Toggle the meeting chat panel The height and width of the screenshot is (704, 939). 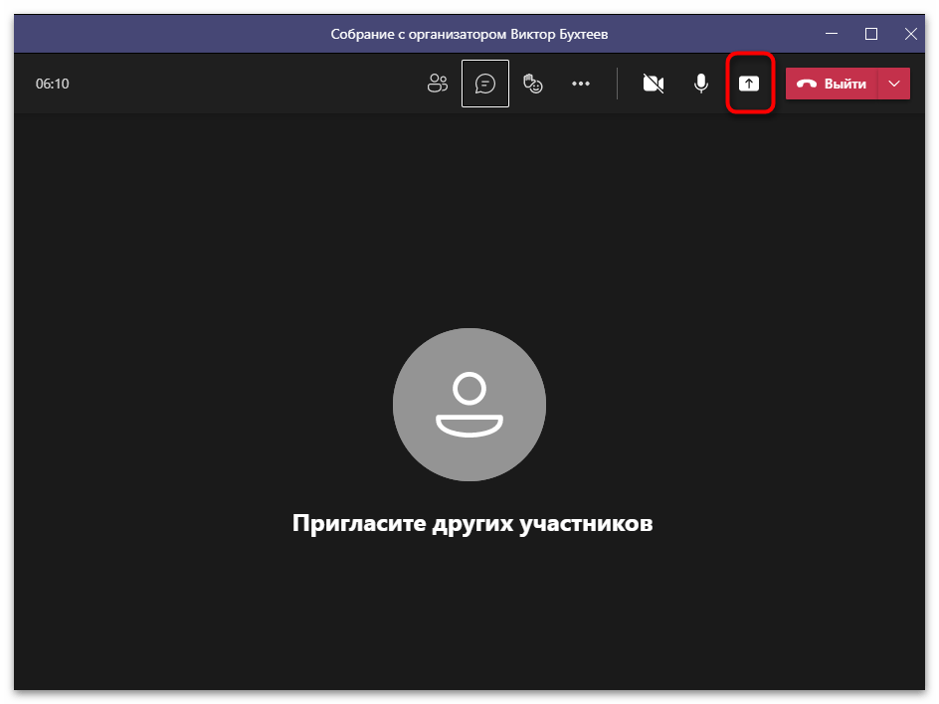coord(485,84)
